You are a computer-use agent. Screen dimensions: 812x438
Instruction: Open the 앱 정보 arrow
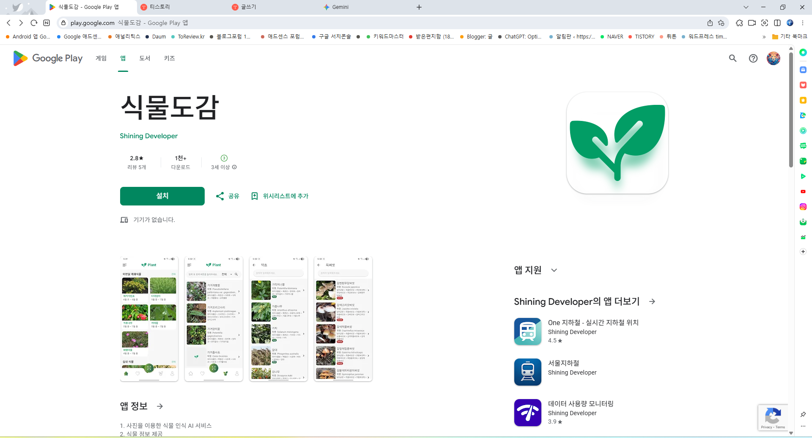point(160,406)
